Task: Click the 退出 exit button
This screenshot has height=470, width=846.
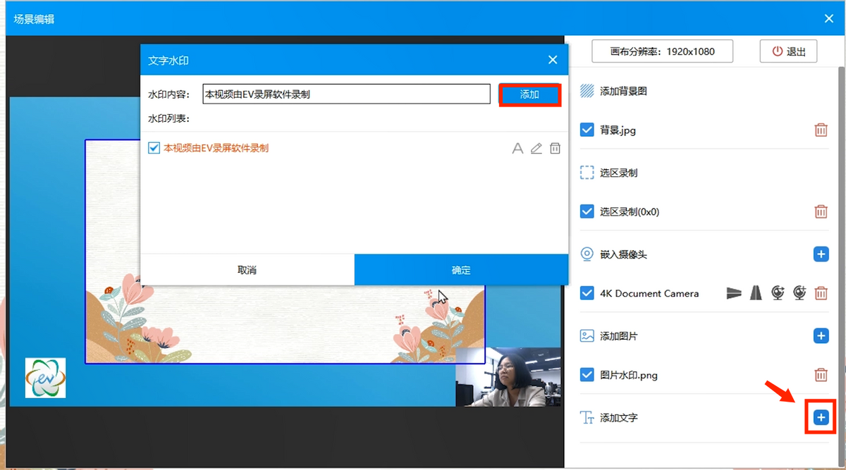Action: click(x=788, y=51)
